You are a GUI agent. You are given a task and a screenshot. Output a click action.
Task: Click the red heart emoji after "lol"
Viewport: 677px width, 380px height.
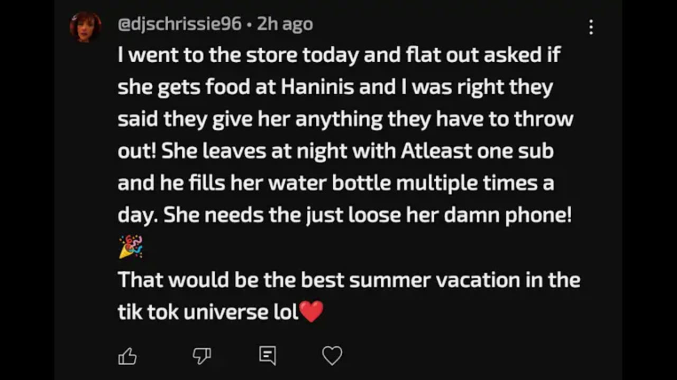click(x=311, y=311)
